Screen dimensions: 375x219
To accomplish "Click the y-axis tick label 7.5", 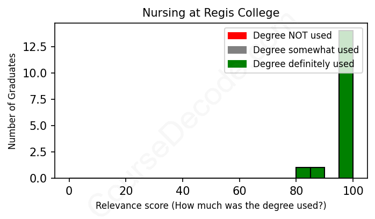I will pyautogui.click(x=41, y=99).
